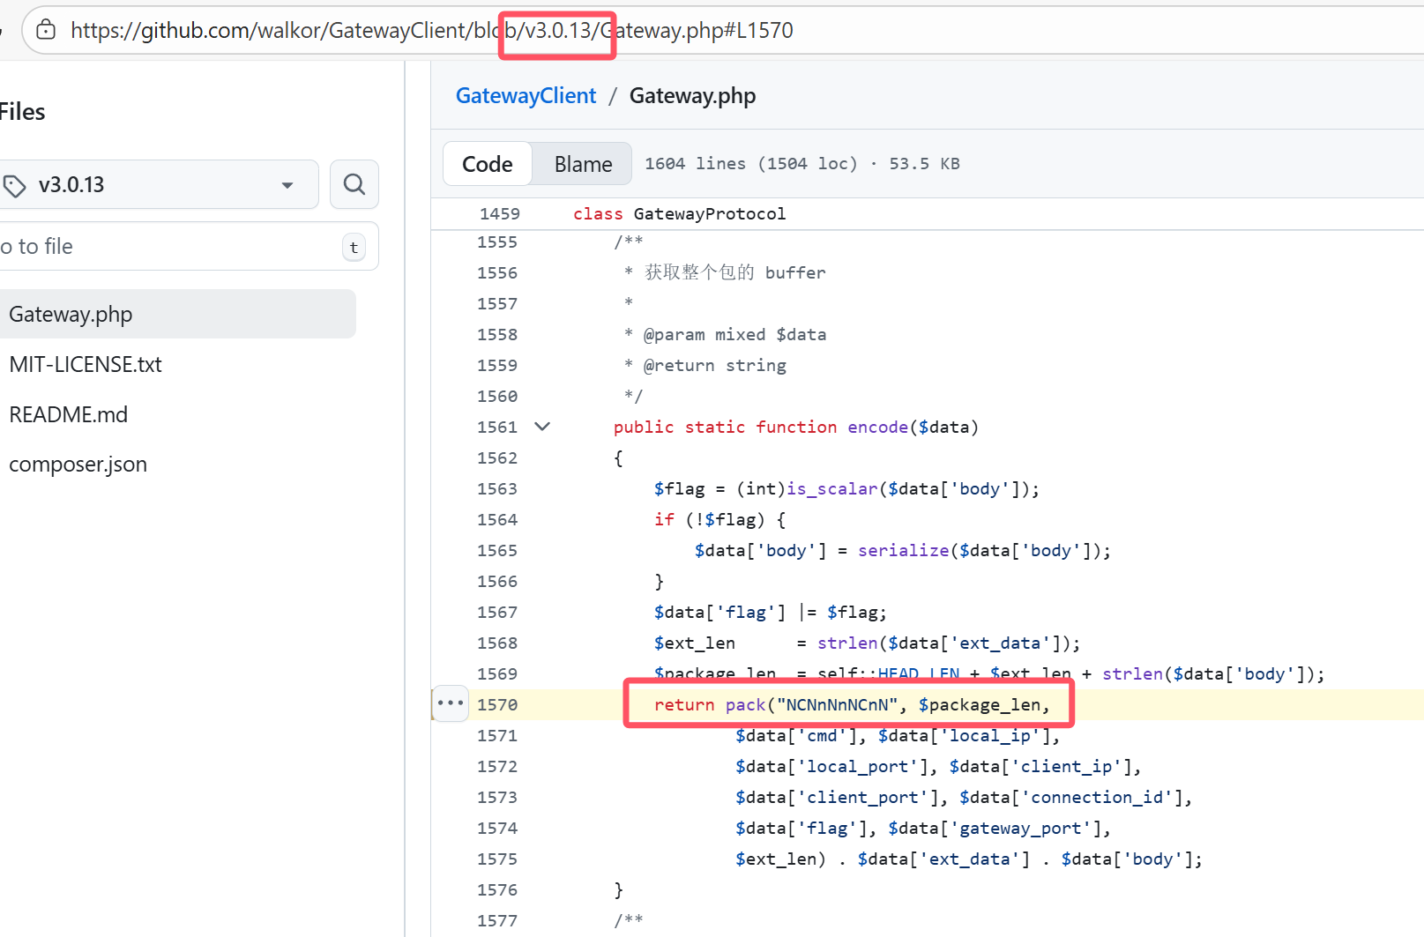This screenshot has height=937, width=1424.
Task: Click the sticky class GatewayProtocol header line
Action: pyautogui.click(x=679, y=213)
